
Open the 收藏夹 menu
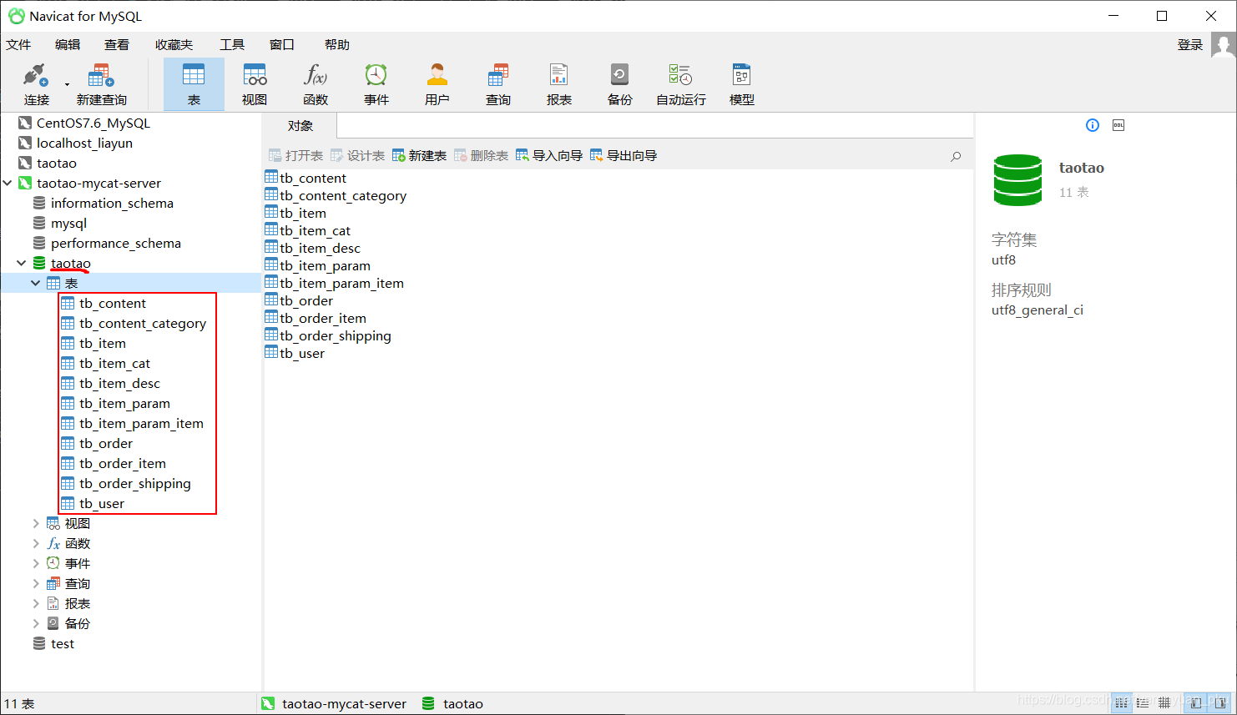point(174,44)
